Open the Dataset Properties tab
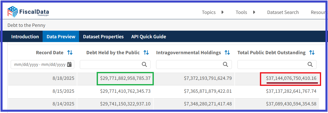 103,37
